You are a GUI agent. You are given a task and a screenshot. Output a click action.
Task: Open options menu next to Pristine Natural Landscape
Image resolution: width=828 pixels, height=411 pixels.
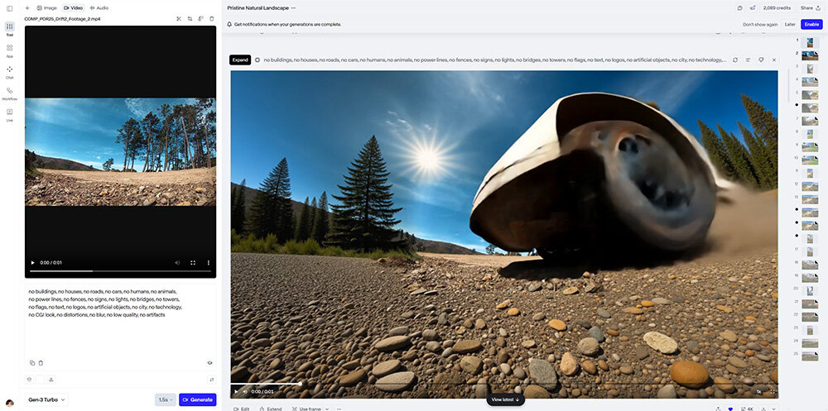[x=293, y=7]
